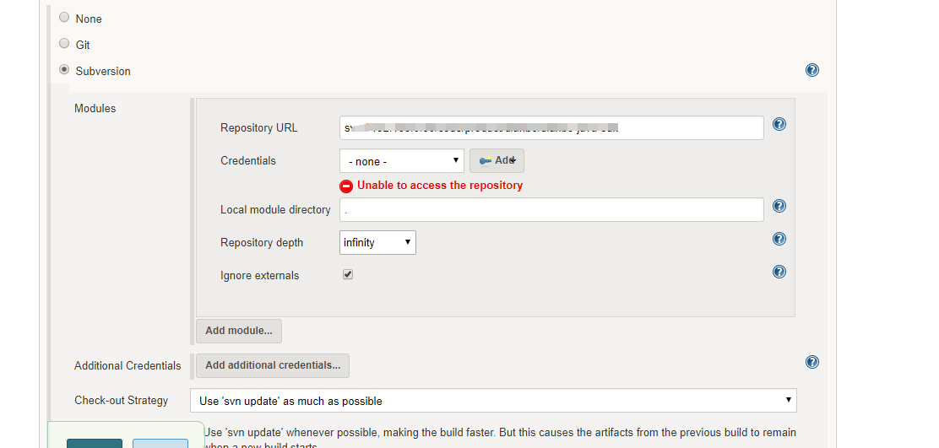Click into the Repository URL field
939x448 pixels.
(551, 128)
